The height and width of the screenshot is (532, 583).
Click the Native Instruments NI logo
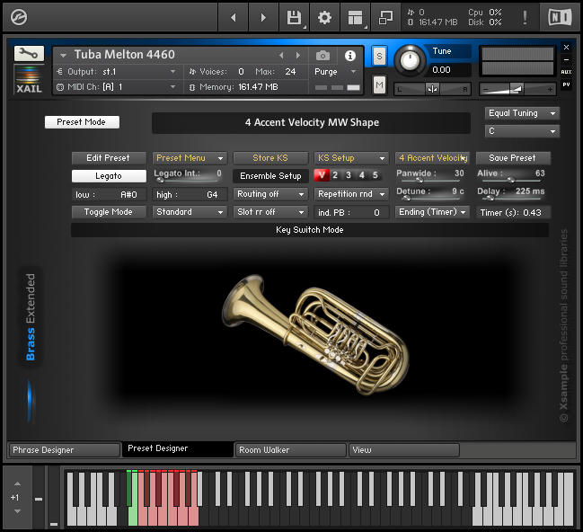(x=560, y=17)
